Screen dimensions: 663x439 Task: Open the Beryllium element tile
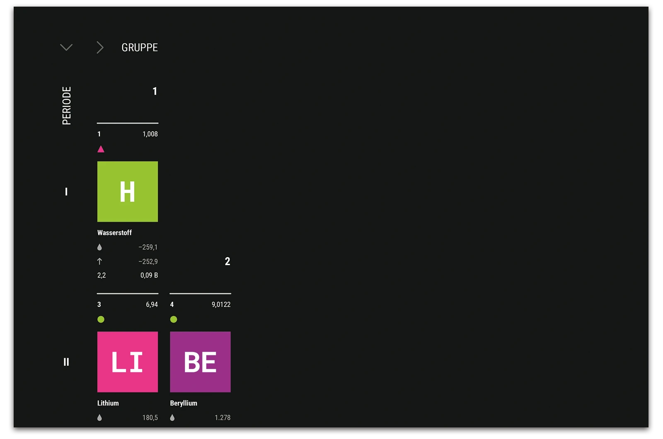201,362
